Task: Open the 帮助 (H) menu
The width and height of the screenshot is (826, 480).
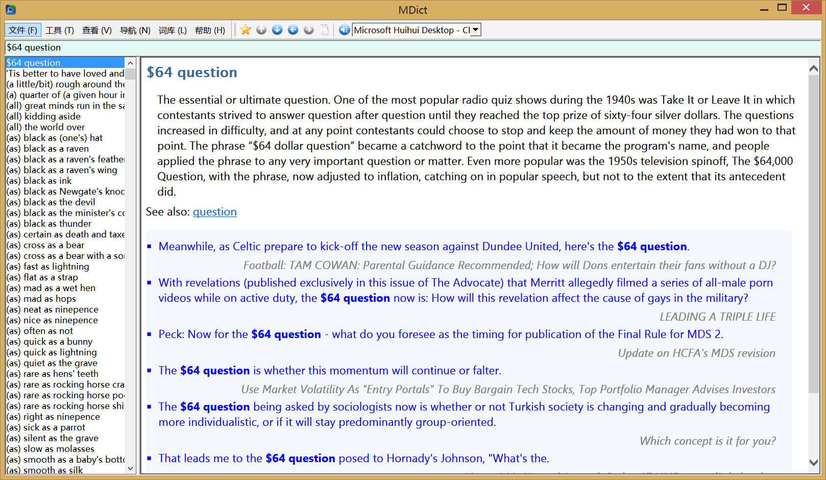Action: 210,30
